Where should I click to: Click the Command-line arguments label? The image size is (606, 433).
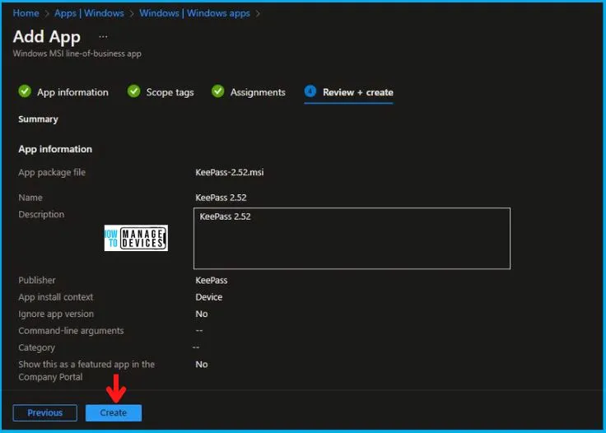[71, 331]
